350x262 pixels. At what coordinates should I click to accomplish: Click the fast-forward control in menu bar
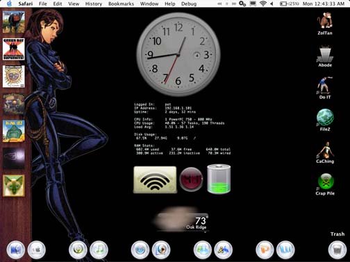[x=234, y=4]
